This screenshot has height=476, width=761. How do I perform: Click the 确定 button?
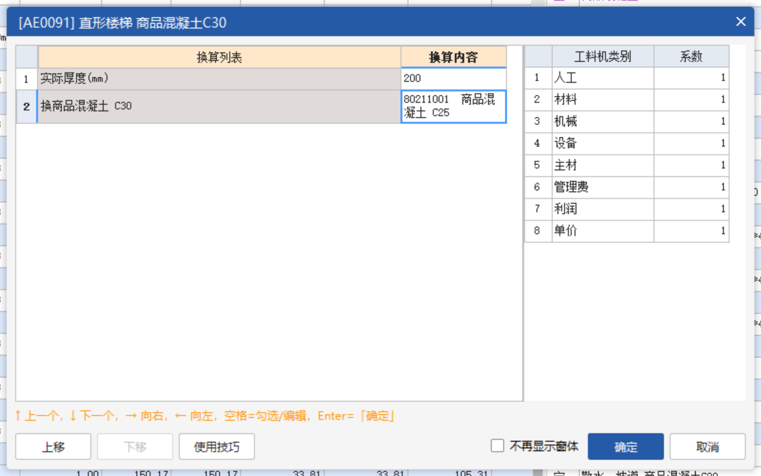pyautogui.click(x=625, y=447)
